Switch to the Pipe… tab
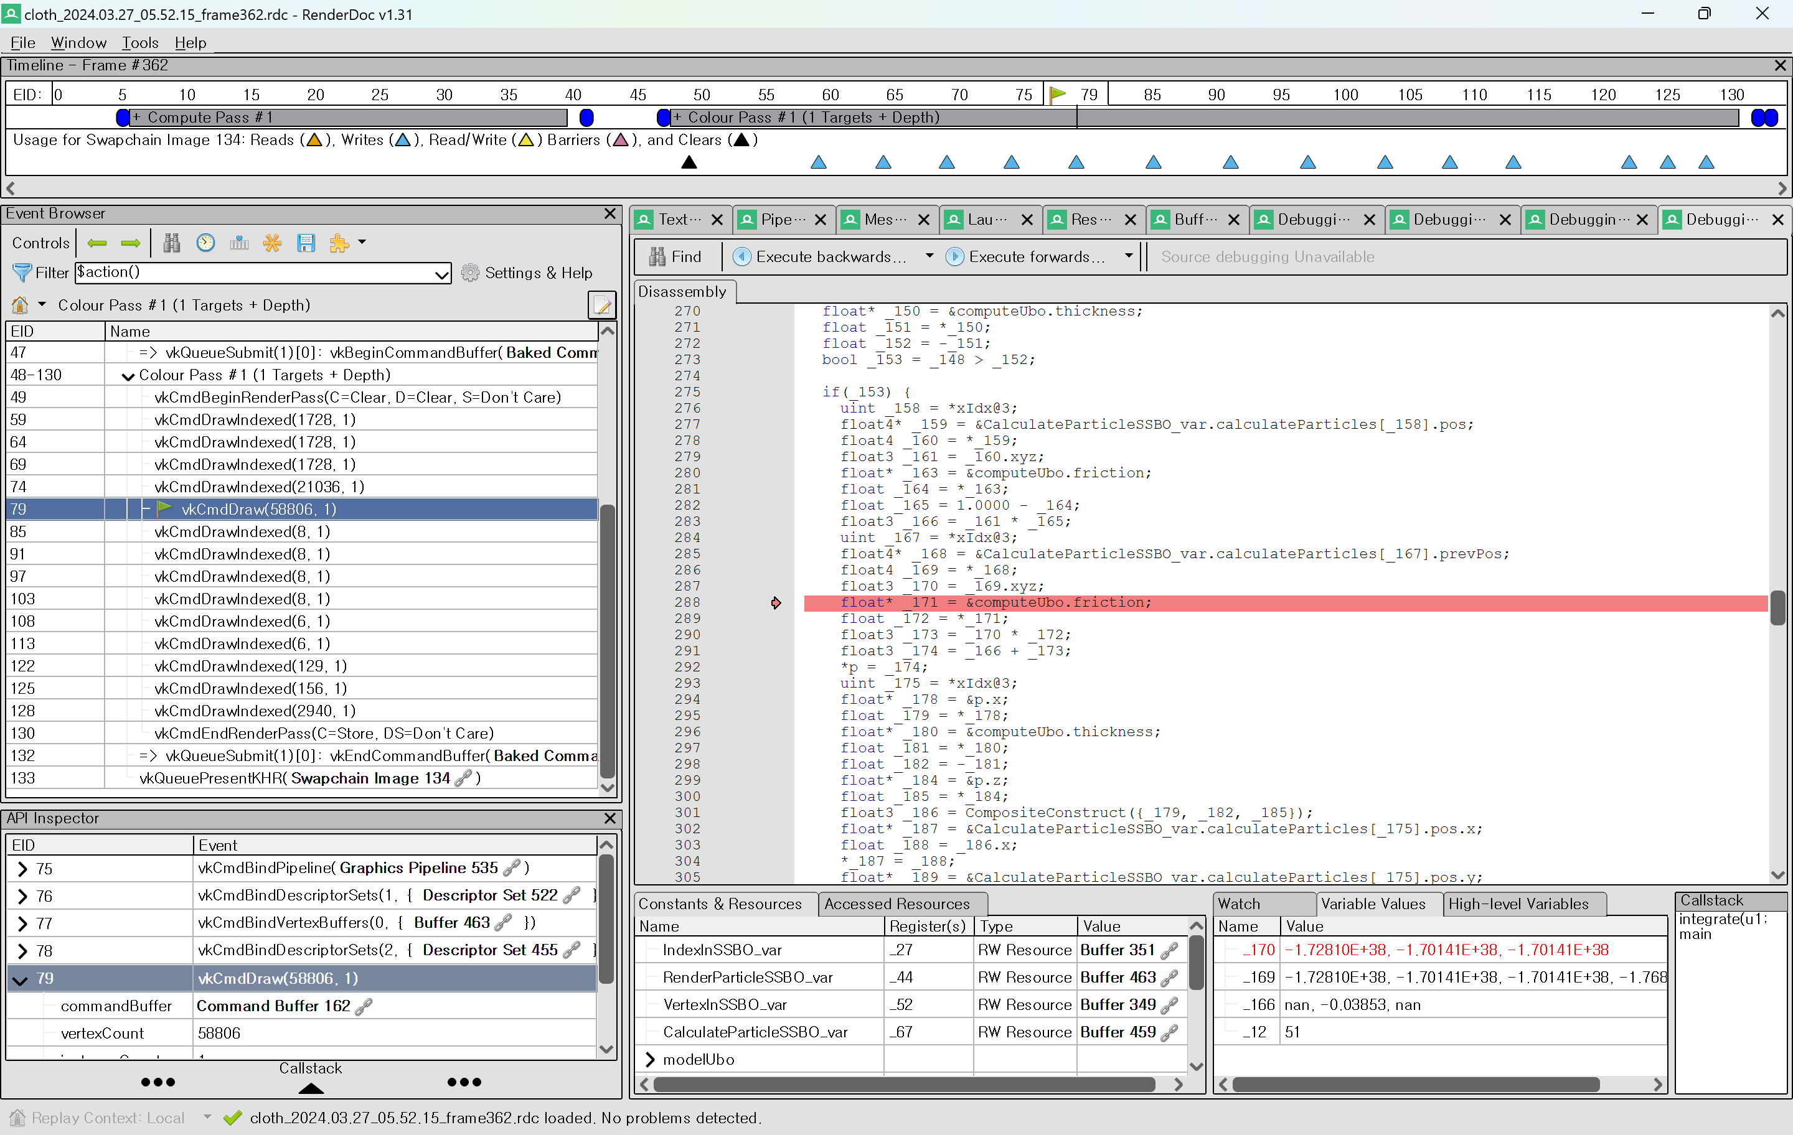This screenshot has height=1135, width=1793. coord(783,220)
